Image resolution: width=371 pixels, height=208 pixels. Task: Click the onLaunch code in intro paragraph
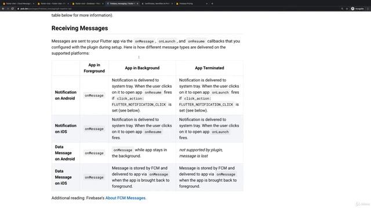[x=167, y=41]
